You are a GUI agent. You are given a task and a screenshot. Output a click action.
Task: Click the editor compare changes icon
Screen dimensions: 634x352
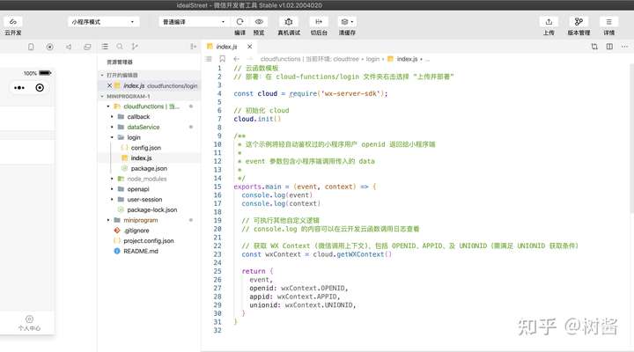594,47
